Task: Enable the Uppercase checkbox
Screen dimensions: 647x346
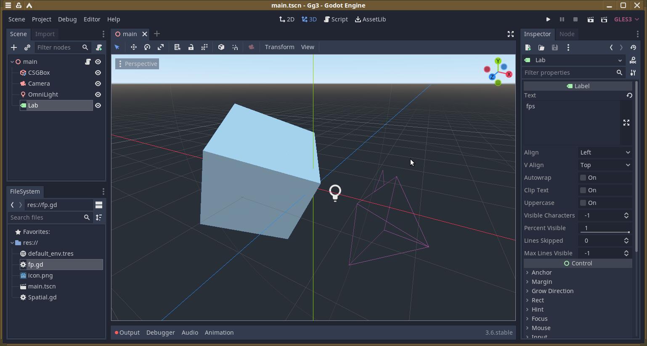Action: [x=583, y=203]
